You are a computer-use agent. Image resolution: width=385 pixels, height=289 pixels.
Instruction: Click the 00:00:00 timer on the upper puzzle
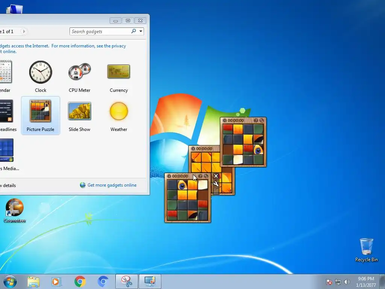(236, 120)
